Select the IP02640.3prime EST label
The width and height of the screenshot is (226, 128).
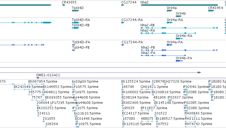point(195,87)
